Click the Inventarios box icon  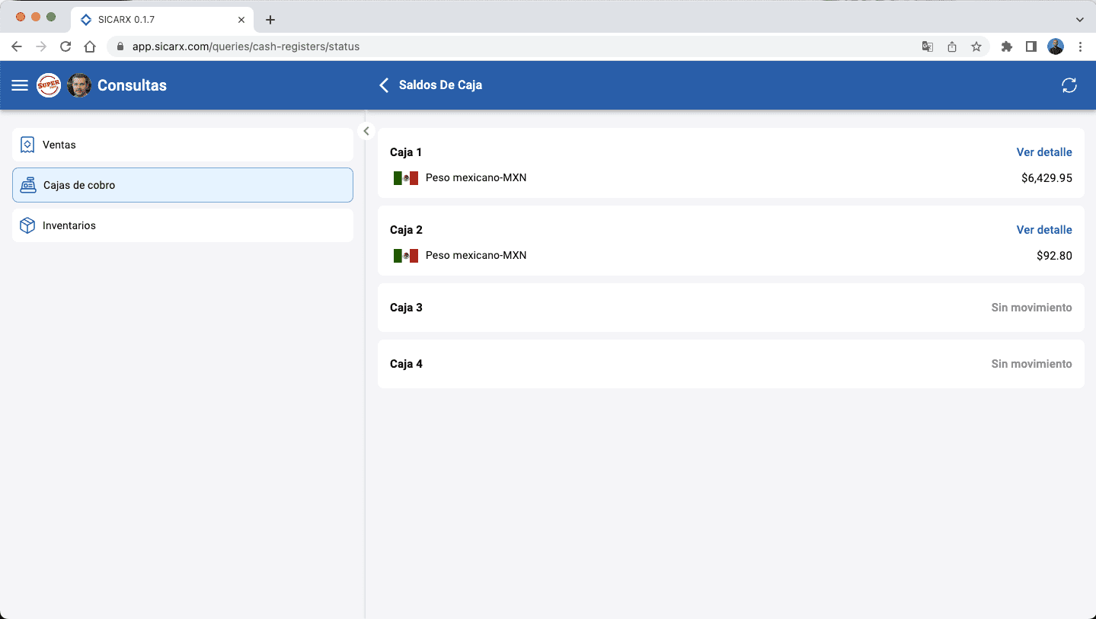[x=27, y=225]
